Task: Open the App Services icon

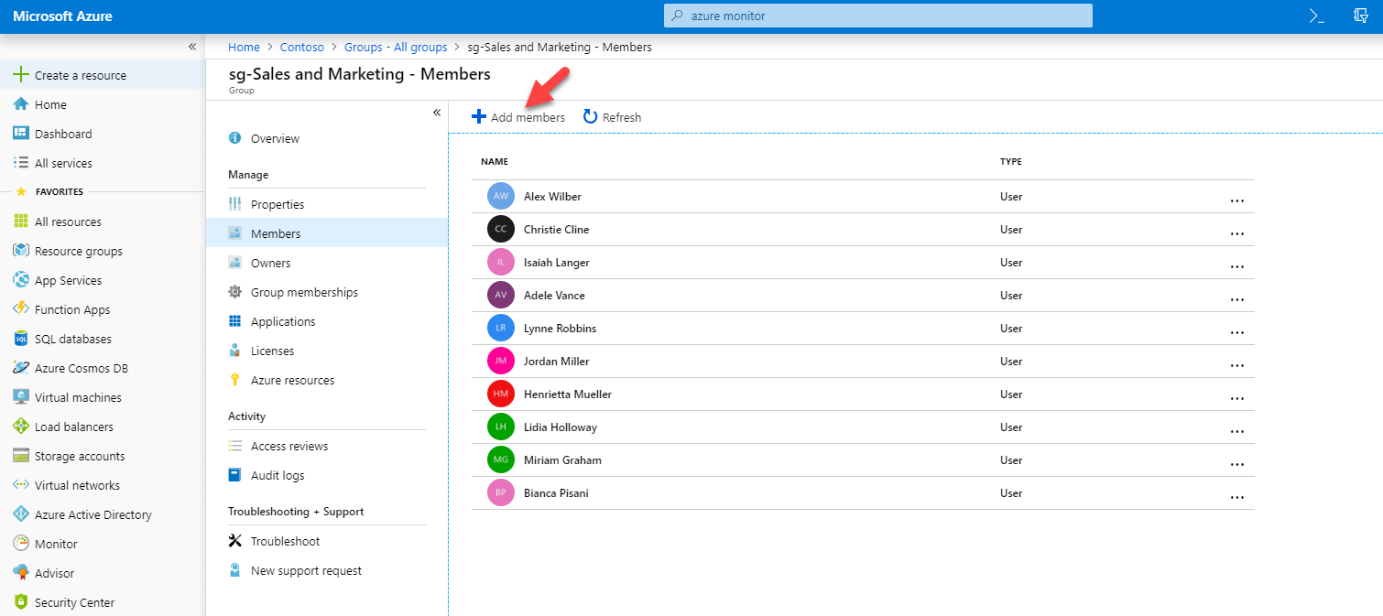Action: click(x=21, y=280)
